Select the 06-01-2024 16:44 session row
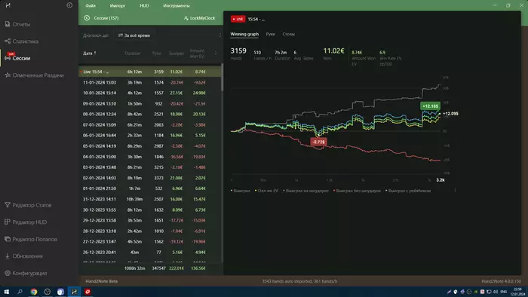 pos(150,135)
